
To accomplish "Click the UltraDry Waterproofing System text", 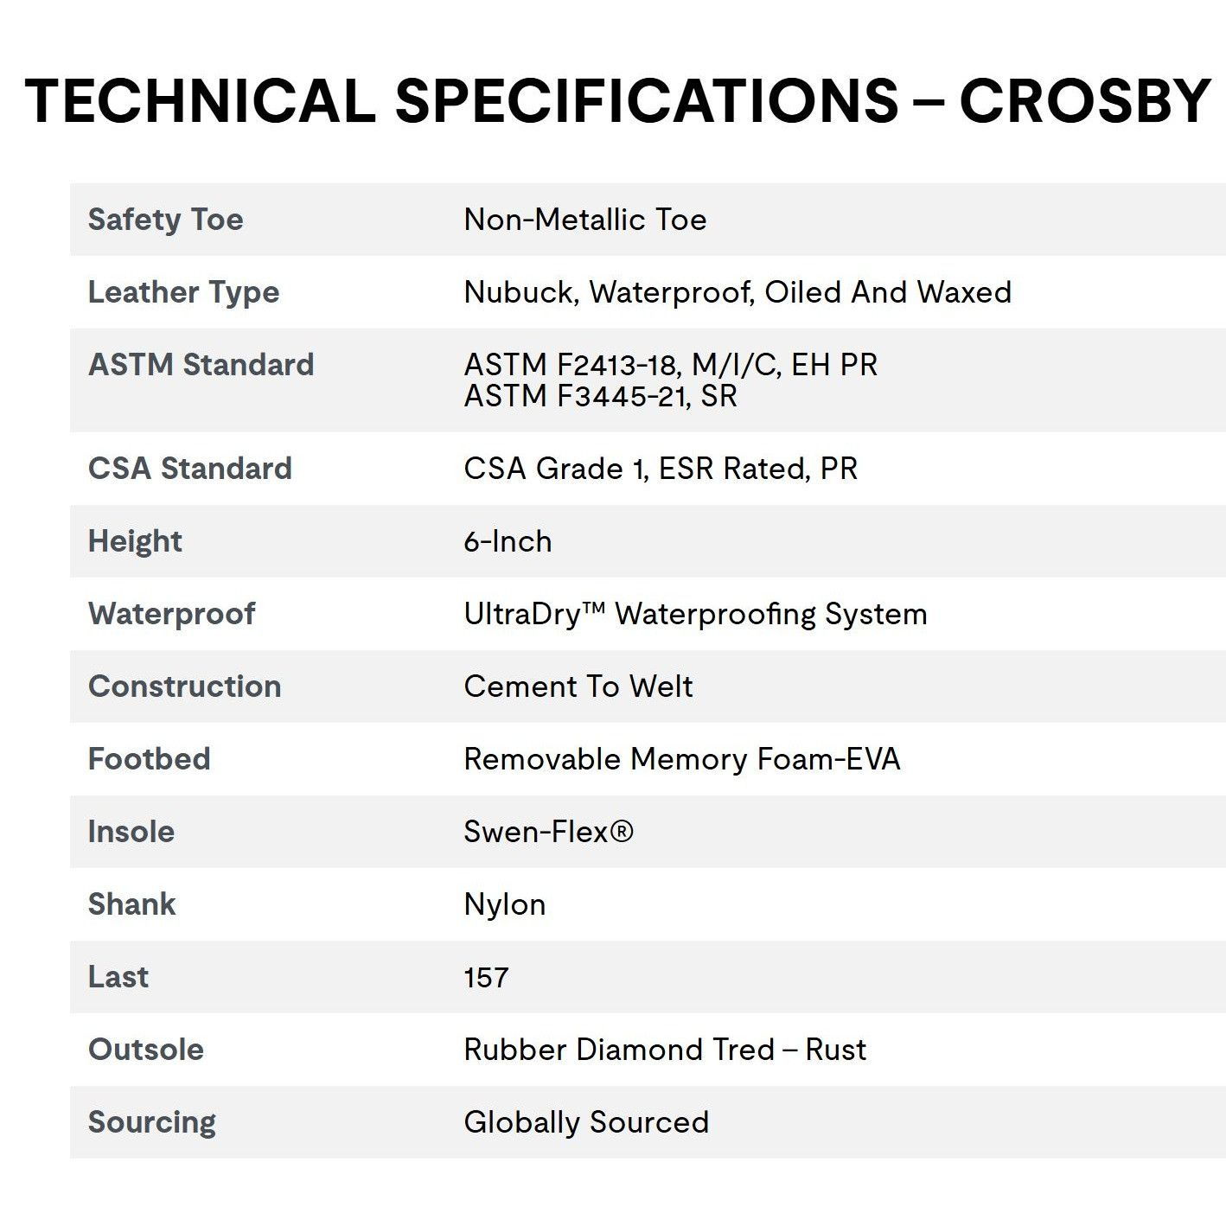I will [695, 614].
